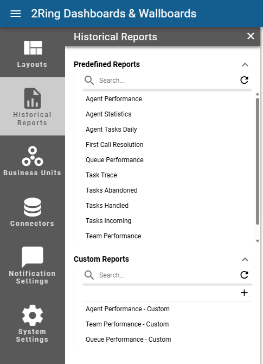Open the Agent Tasks Daily report
This screenshot has width=263, height=364.
[111, 129]
